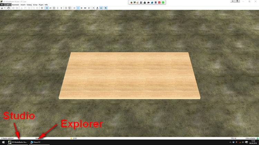Viewport: 259px width, 145px height.
Task: Cut the selection with scissors icon
Action: pos(21,8)
